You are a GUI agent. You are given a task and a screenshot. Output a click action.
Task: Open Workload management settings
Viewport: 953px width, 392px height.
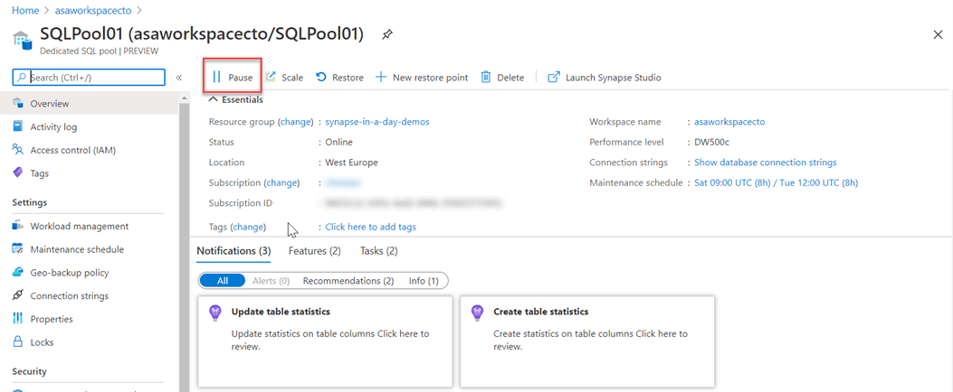coord(79,227)
